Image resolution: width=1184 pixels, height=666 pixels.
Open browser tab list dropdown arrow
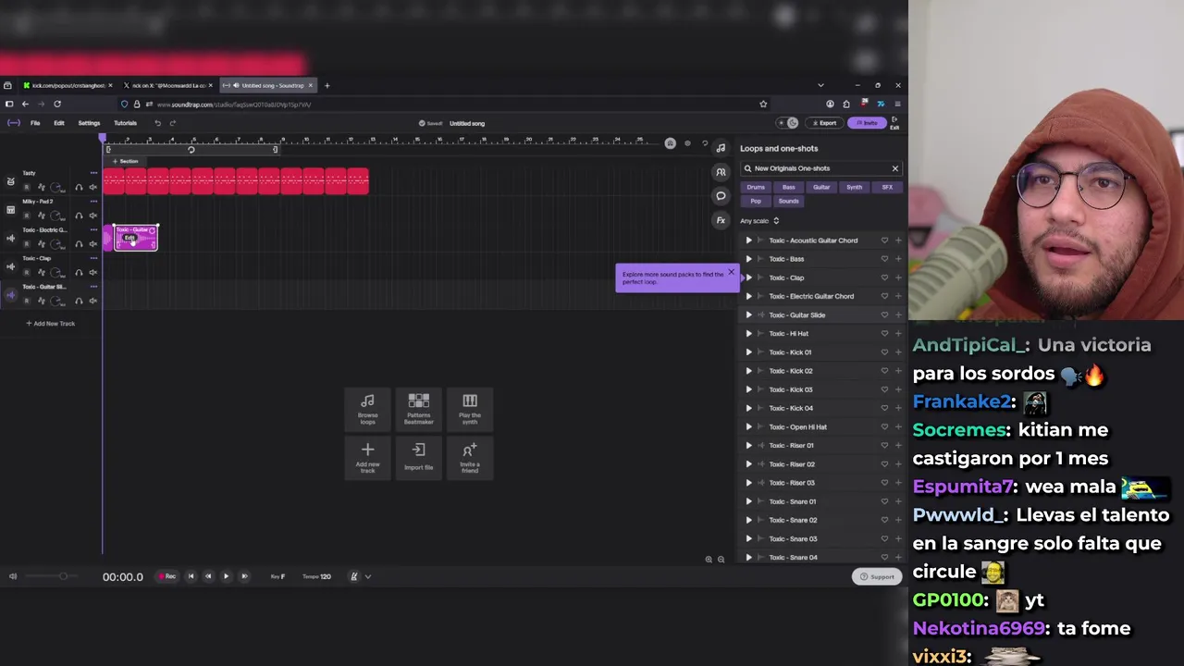820,85
